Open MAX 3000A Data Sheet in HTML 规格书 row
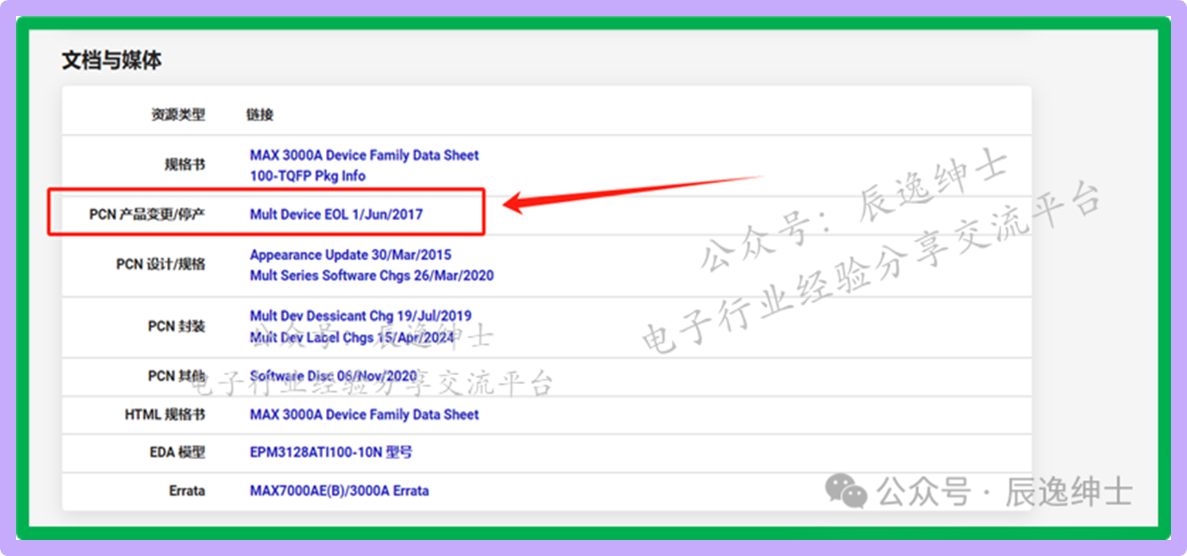Image resolution: width=1187 pixels, height=556 pixels. pyautogui.click(x=364, y=415)
